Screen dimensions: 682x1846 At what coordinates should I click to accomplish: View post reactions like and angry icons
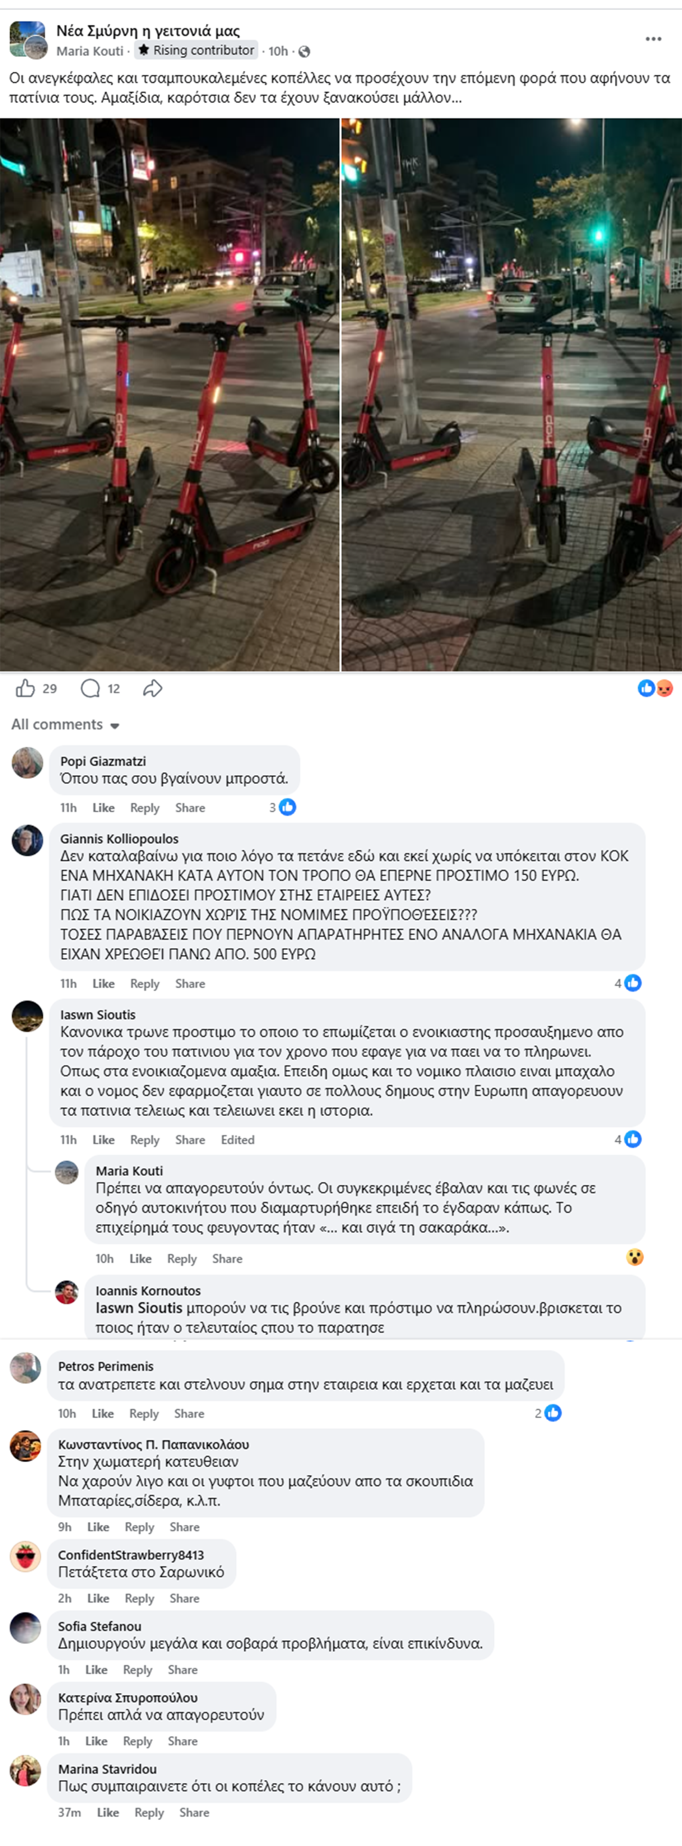point(655,689)
